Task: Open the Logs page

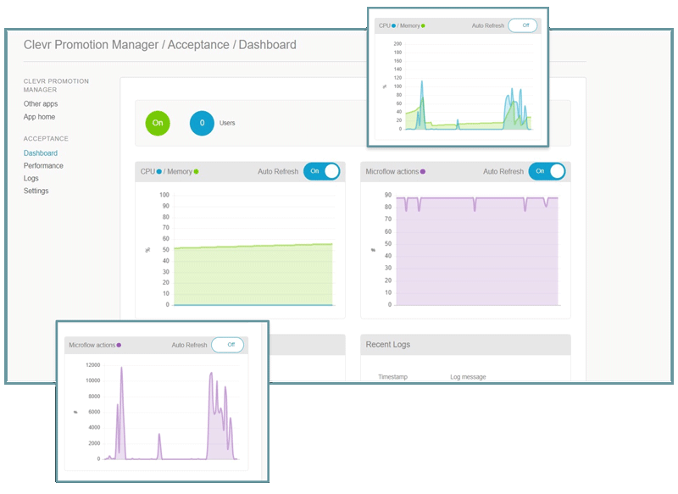Action: click(x=31, y=178)
